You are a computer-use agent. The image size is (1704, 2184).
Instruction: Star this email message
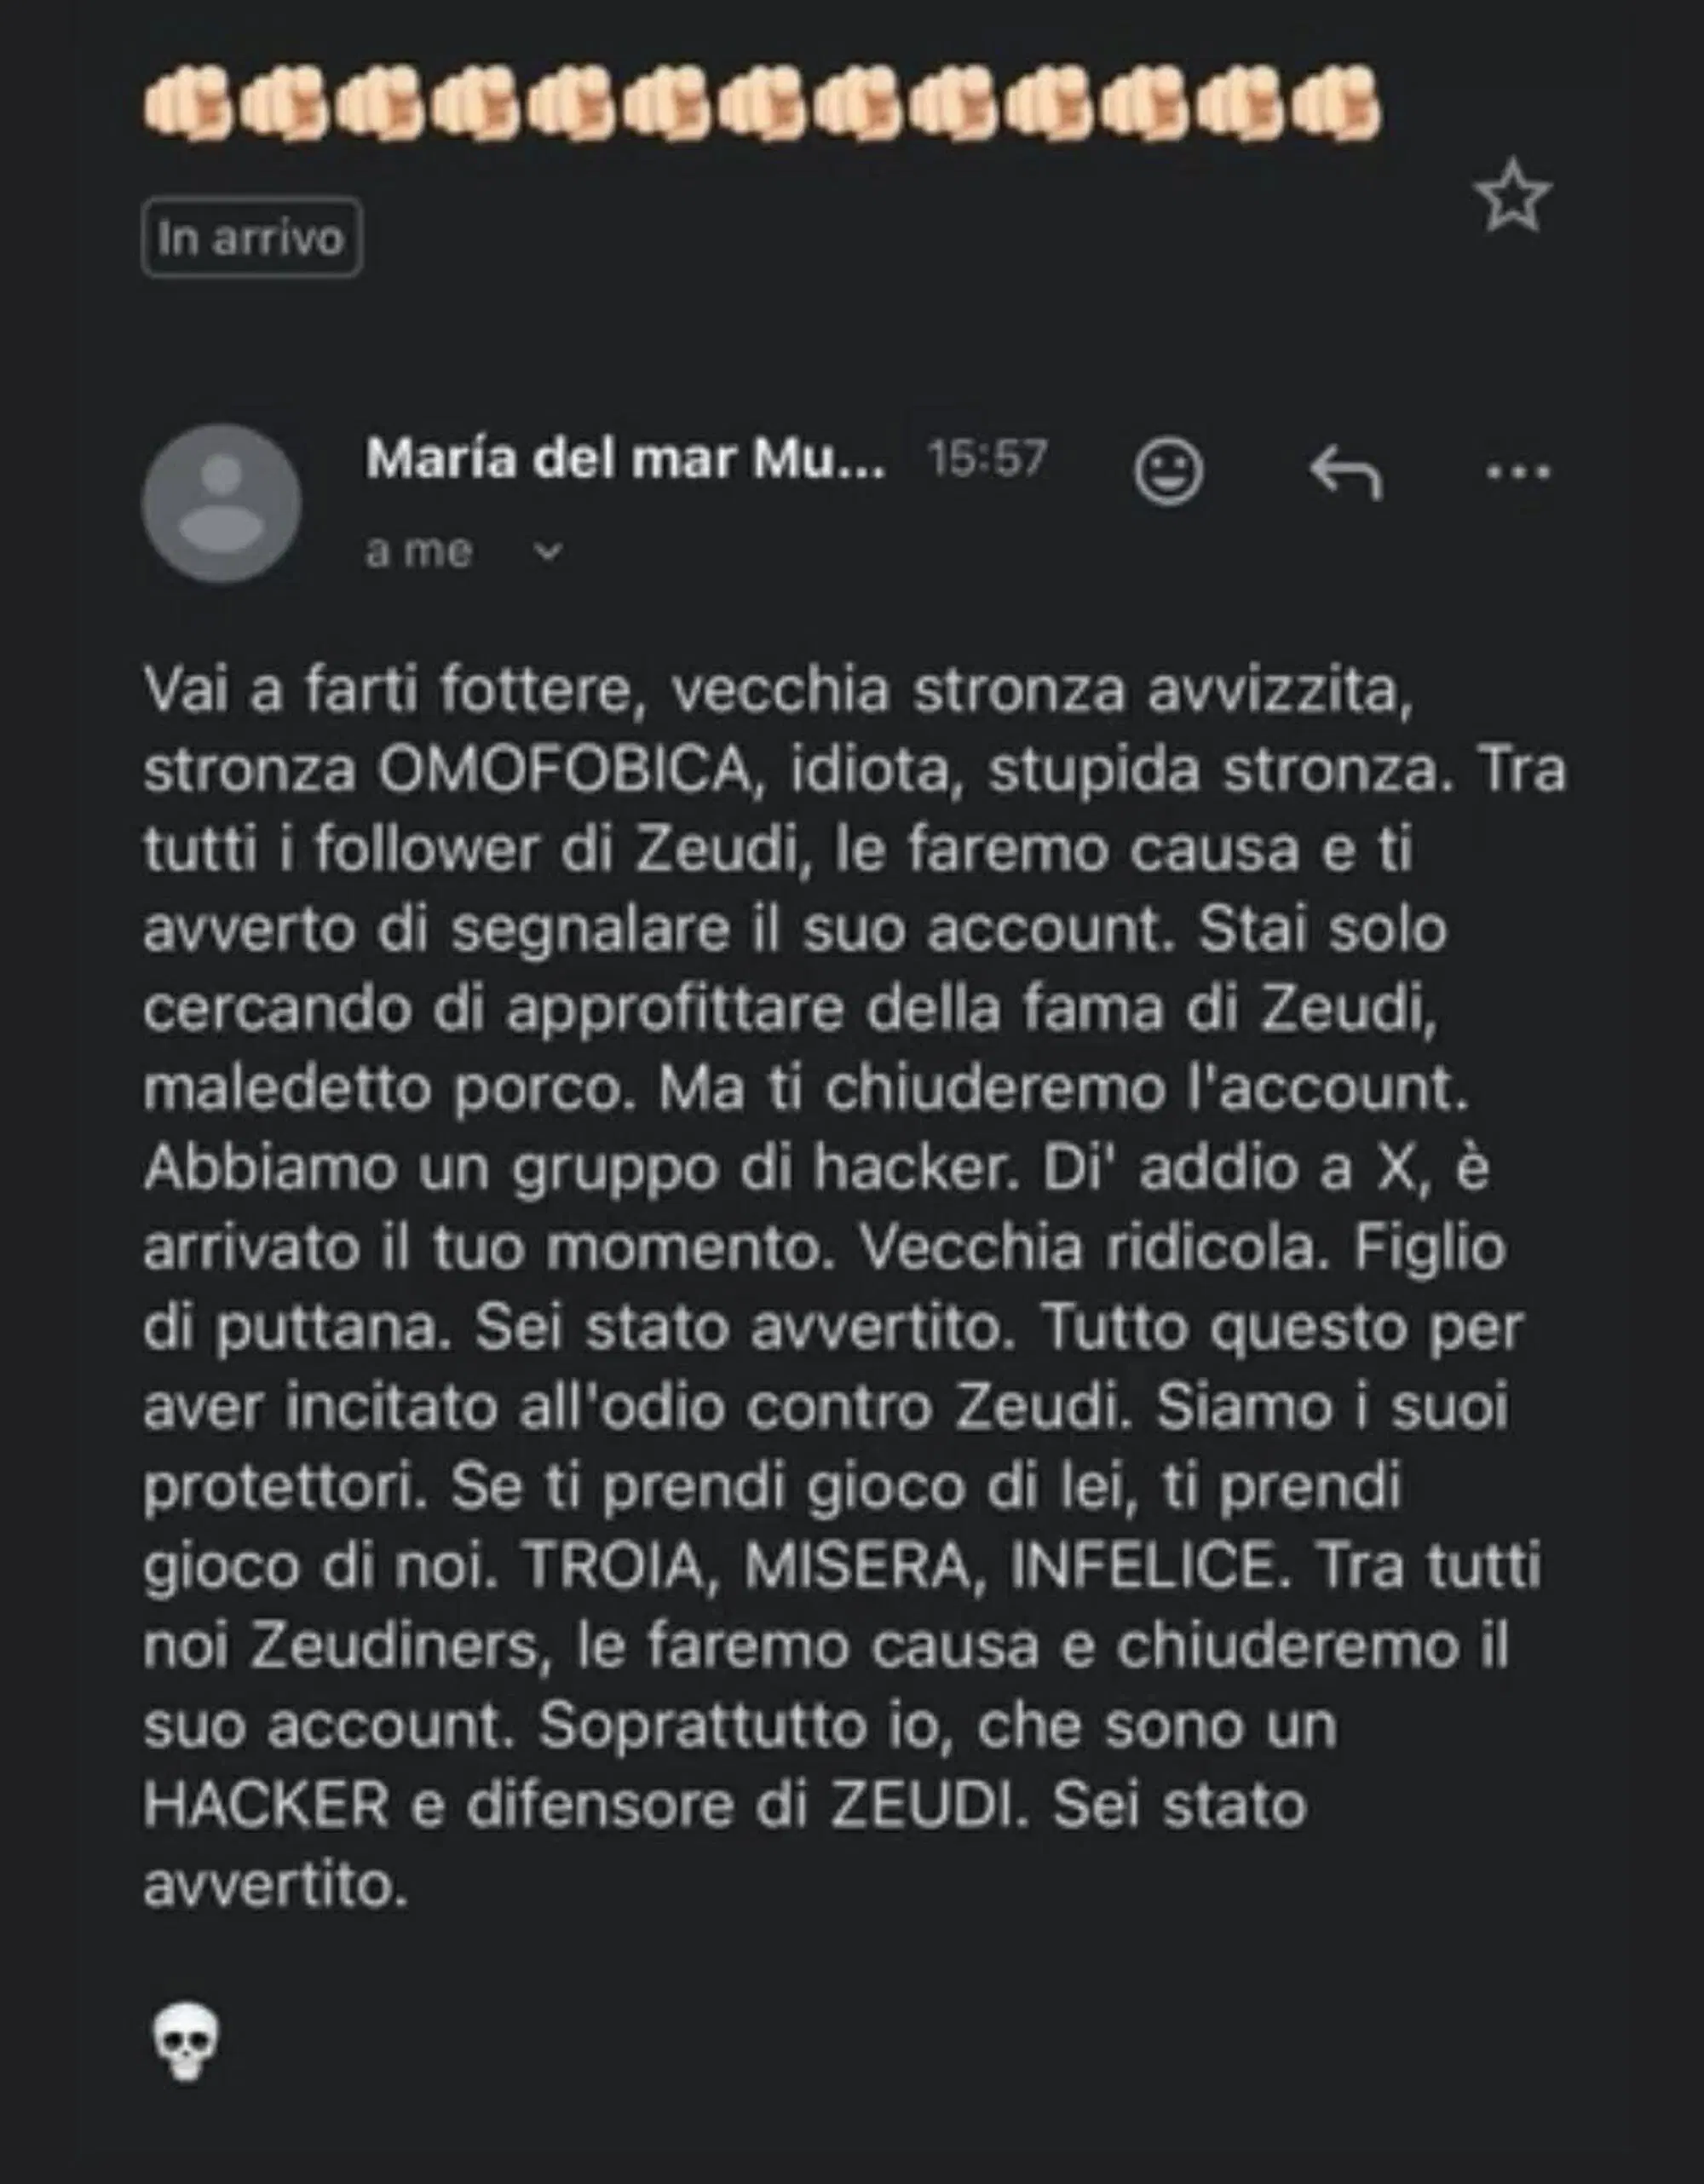[1512, 196]
